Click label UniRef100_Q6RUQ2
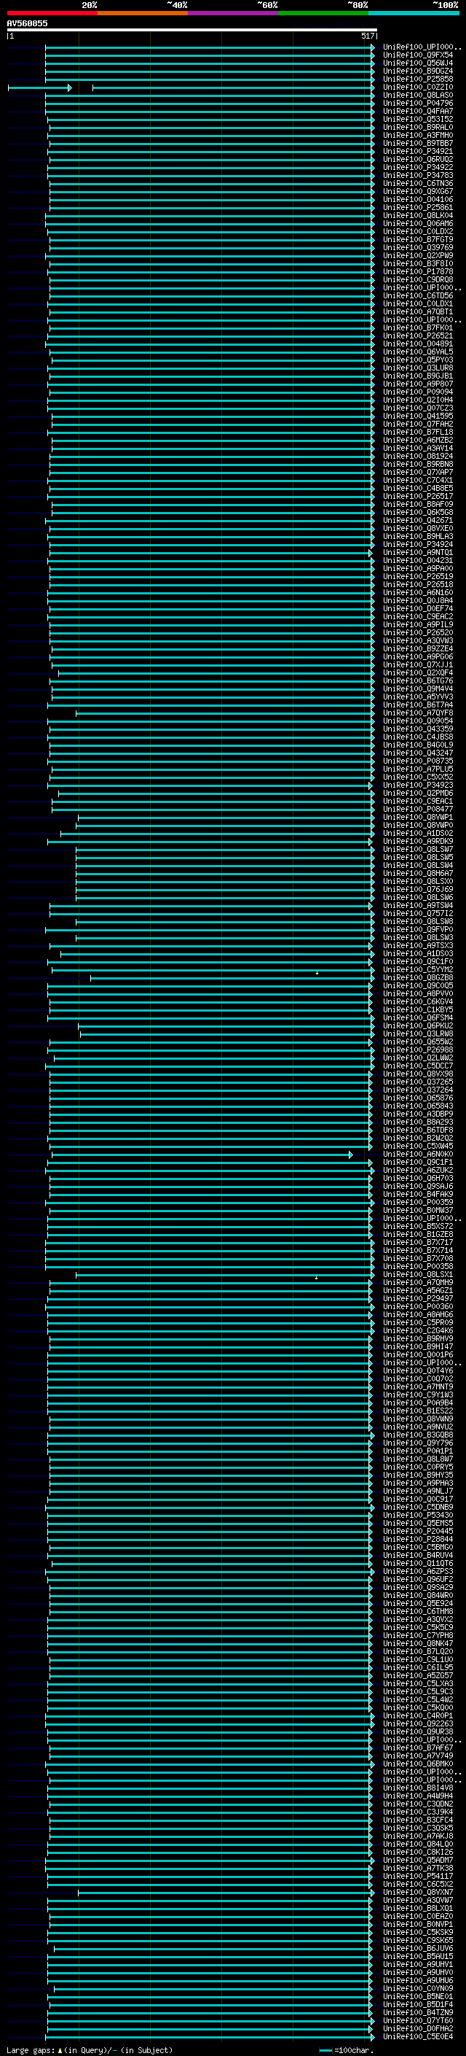466x2056 pixels. click(x=418, y=159)
